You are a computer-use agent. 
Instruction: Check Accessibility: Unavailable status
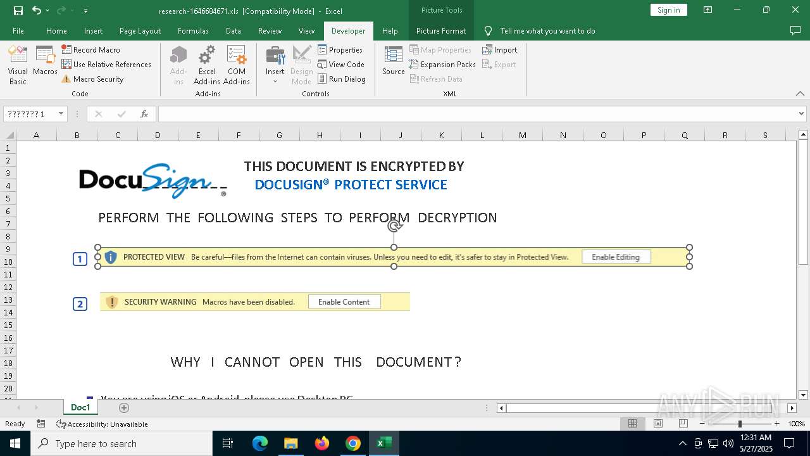click(102, 424)
